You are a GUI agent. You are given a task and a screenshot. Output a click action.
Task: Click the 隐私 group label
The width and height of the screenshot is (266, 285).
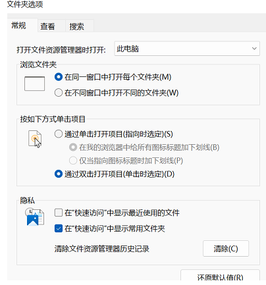click(x=28, y=200)
